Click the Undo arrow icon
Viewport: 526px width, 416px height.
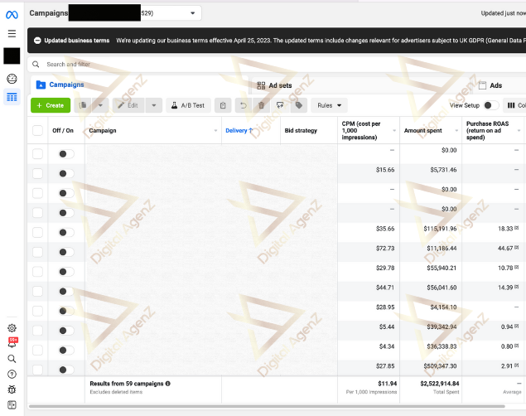[x=244, y=105]
